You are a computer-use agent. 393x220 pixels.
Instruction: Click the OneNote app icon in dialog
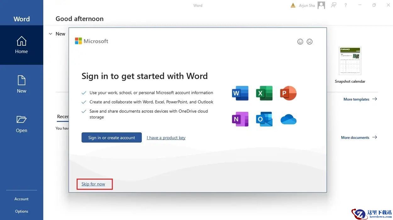[x=240, y=119]
